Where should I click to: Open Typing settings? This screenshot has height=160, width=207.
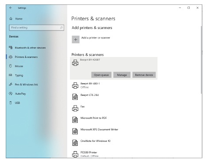pyautogui.click(x=19, y=75)
